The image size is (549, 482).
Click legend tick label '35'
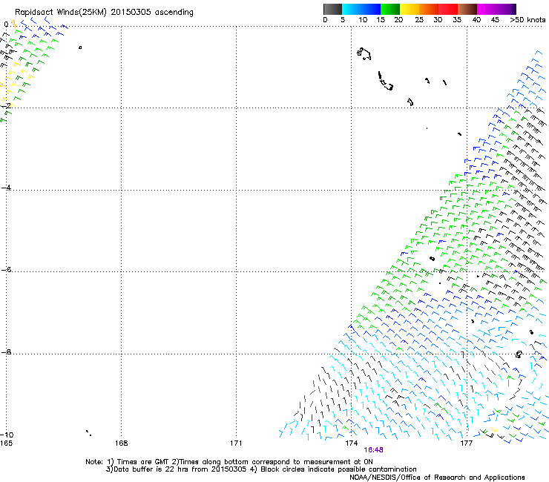click(457, 20)
